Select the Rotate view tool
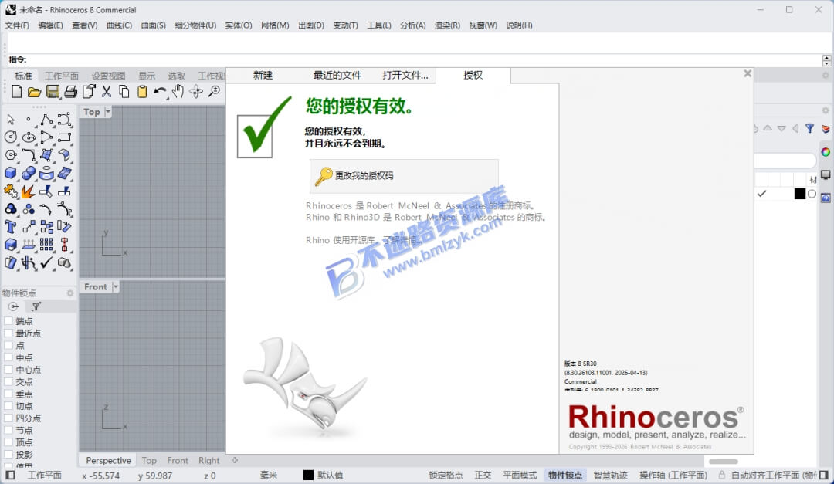The image size is (834, 484). pyautogui.click(x=195, y=92)
